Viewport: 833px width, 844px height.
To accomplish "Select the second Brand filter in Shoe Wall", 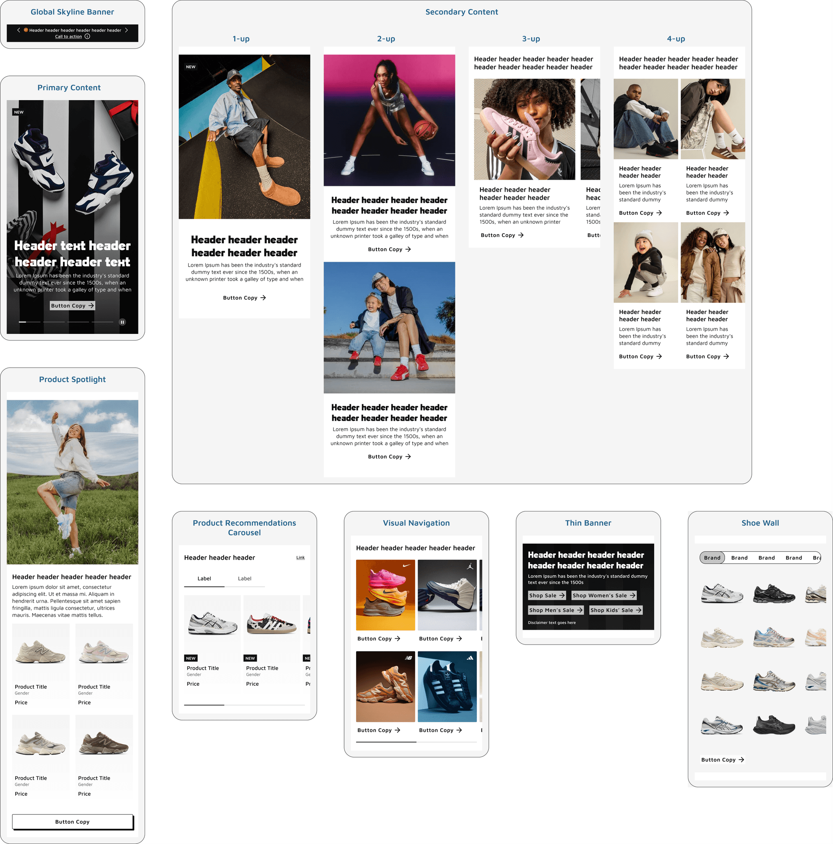I will coord(739,558).
